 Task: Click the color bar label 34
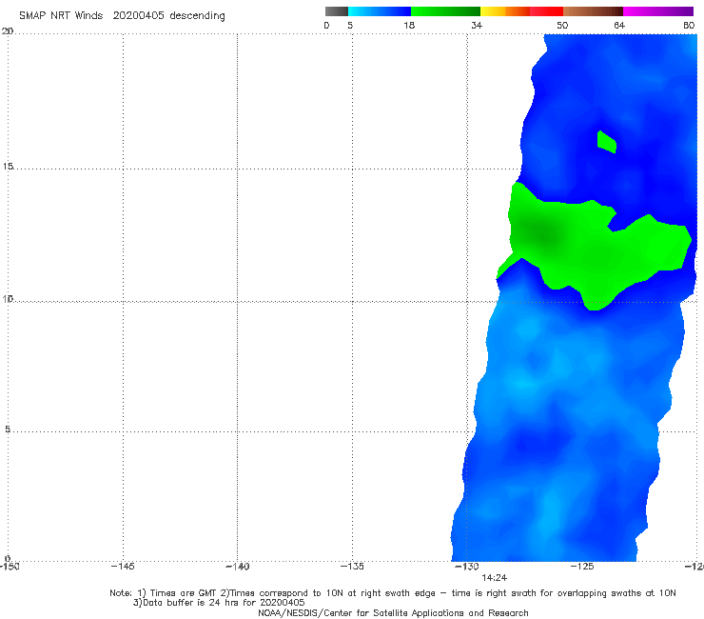(x=477, y=25)
